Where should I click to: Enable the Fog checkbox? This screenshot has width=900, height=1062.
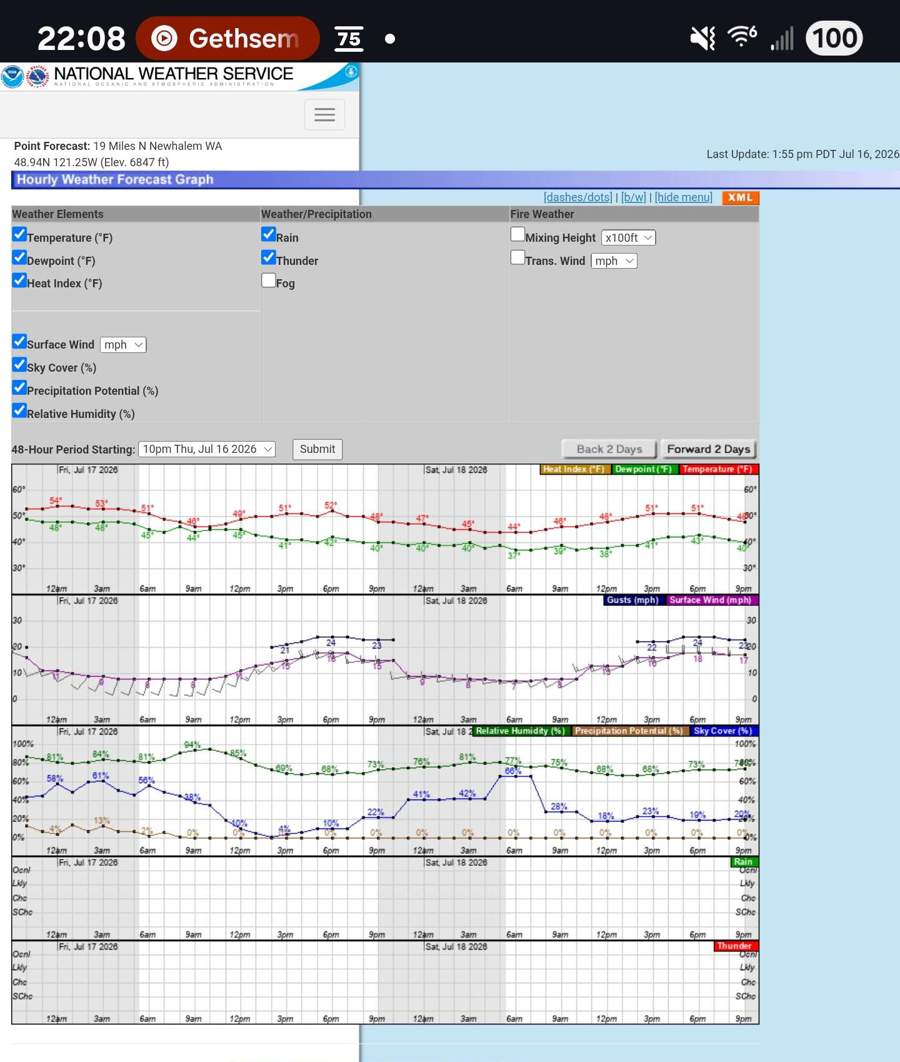269,280
